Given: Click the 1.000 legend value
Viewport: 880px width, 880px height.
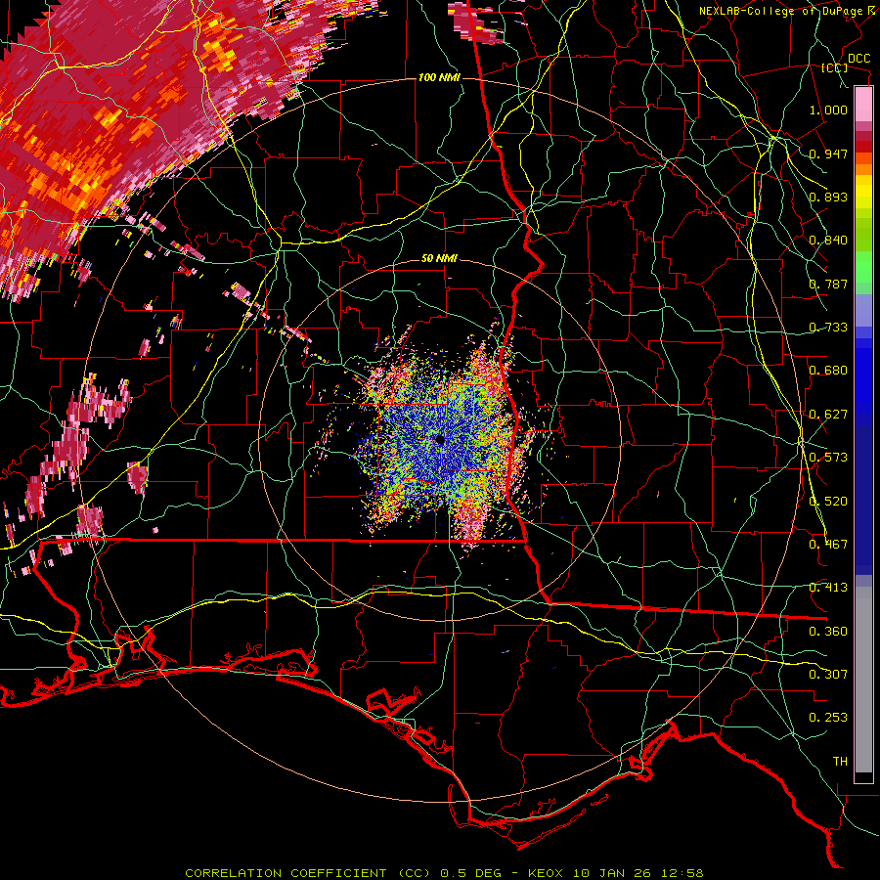Looking at the screenshot, I should pyautogui.click(x=828, y=110).
